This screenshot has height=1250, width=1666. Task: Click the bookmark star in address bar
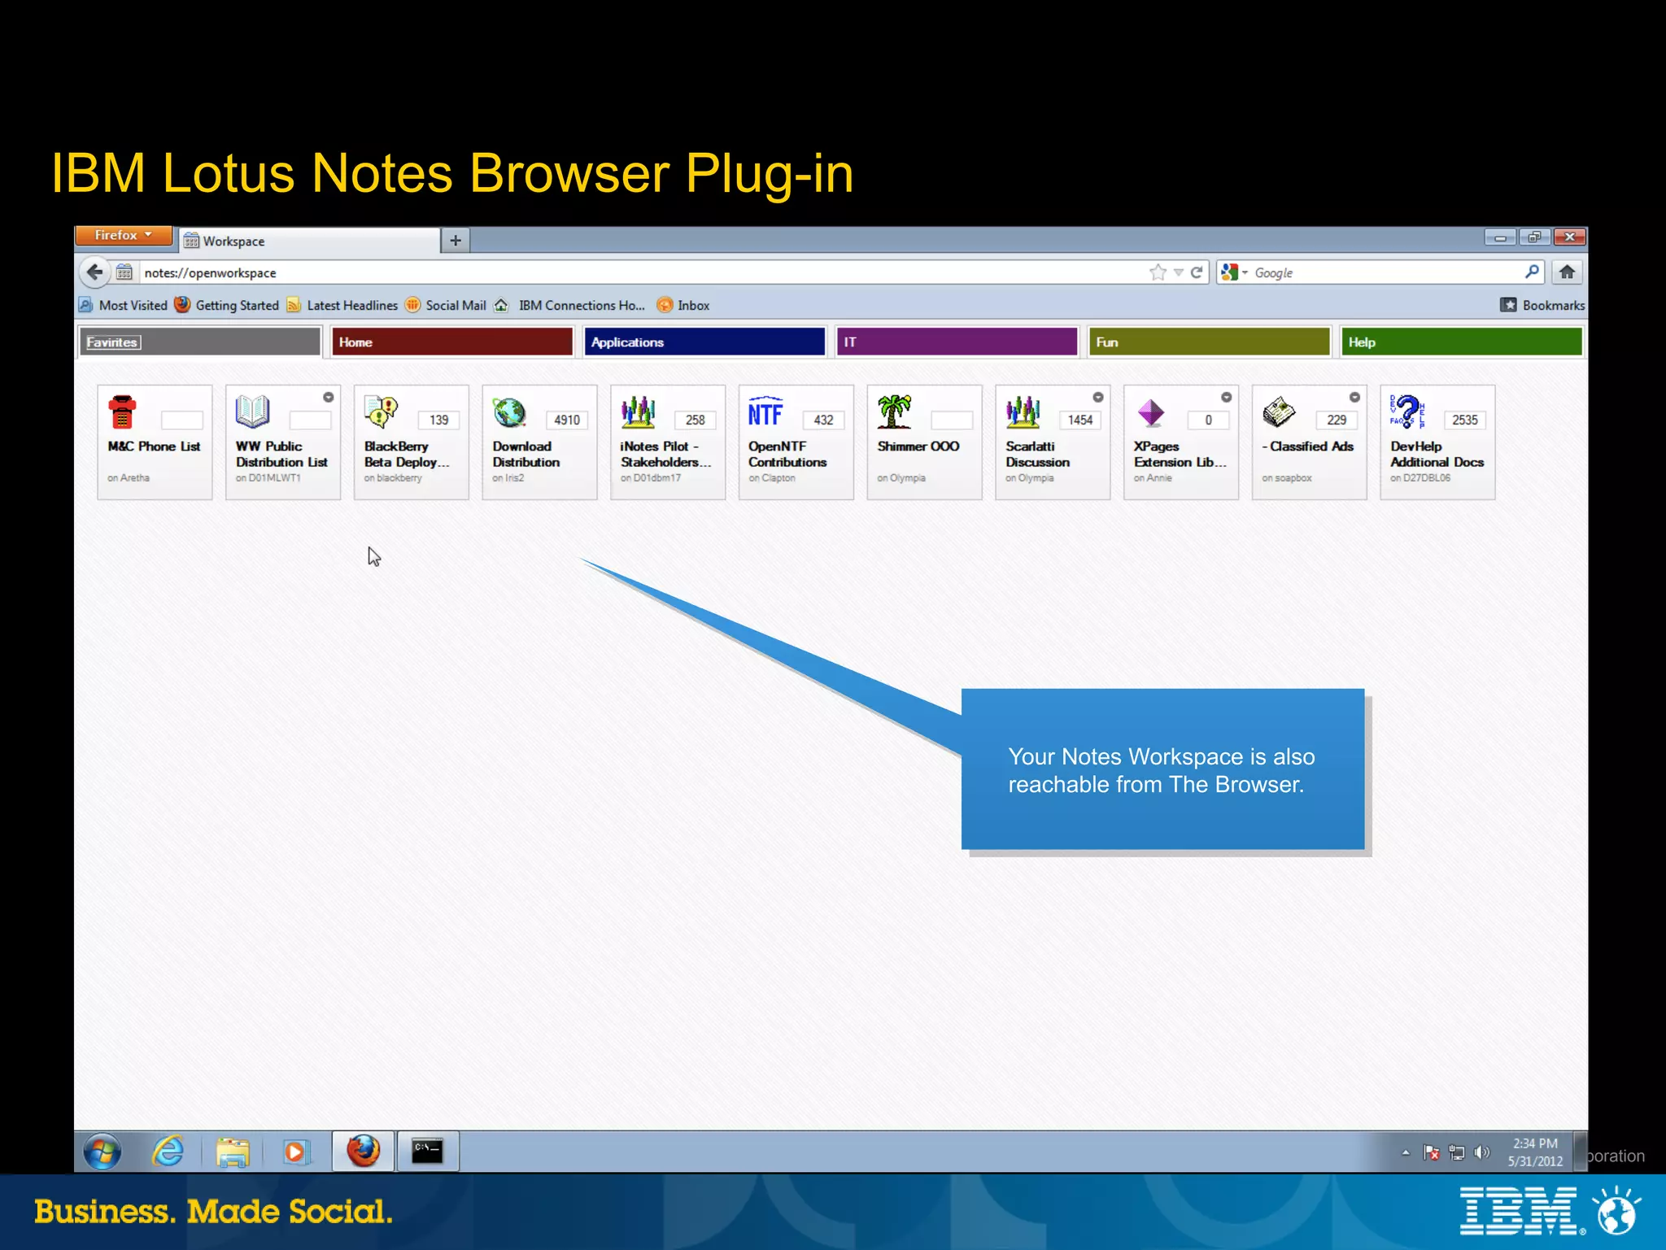[x=1158, y=272]
